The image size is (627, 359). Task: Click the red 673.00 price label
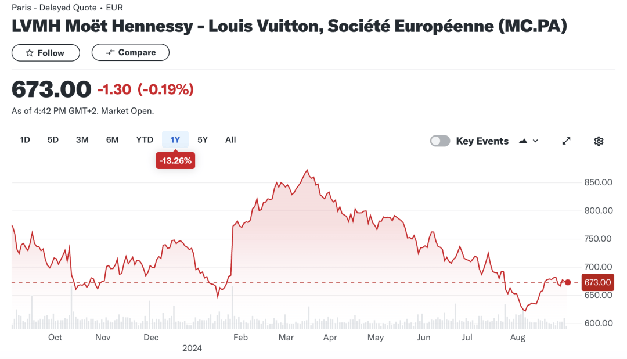tap(597, 282)
